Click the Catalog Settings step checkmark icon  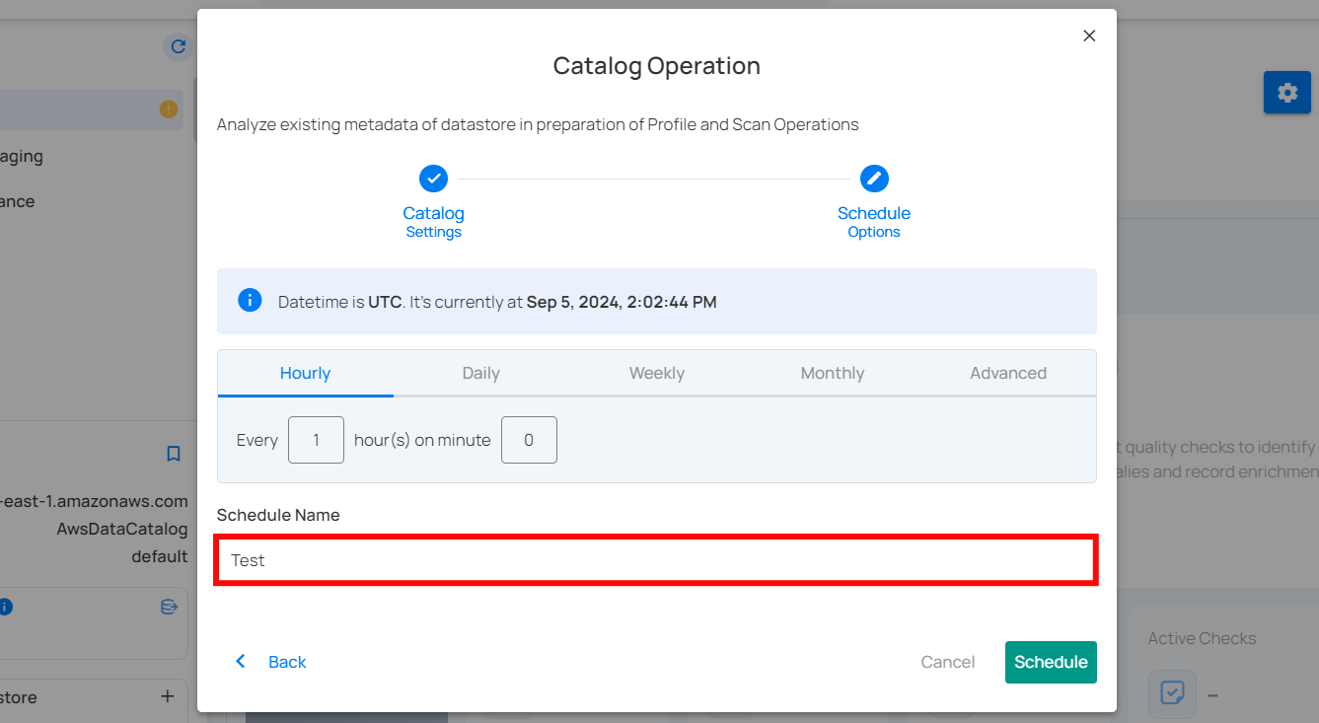click(x=433, y=179)
